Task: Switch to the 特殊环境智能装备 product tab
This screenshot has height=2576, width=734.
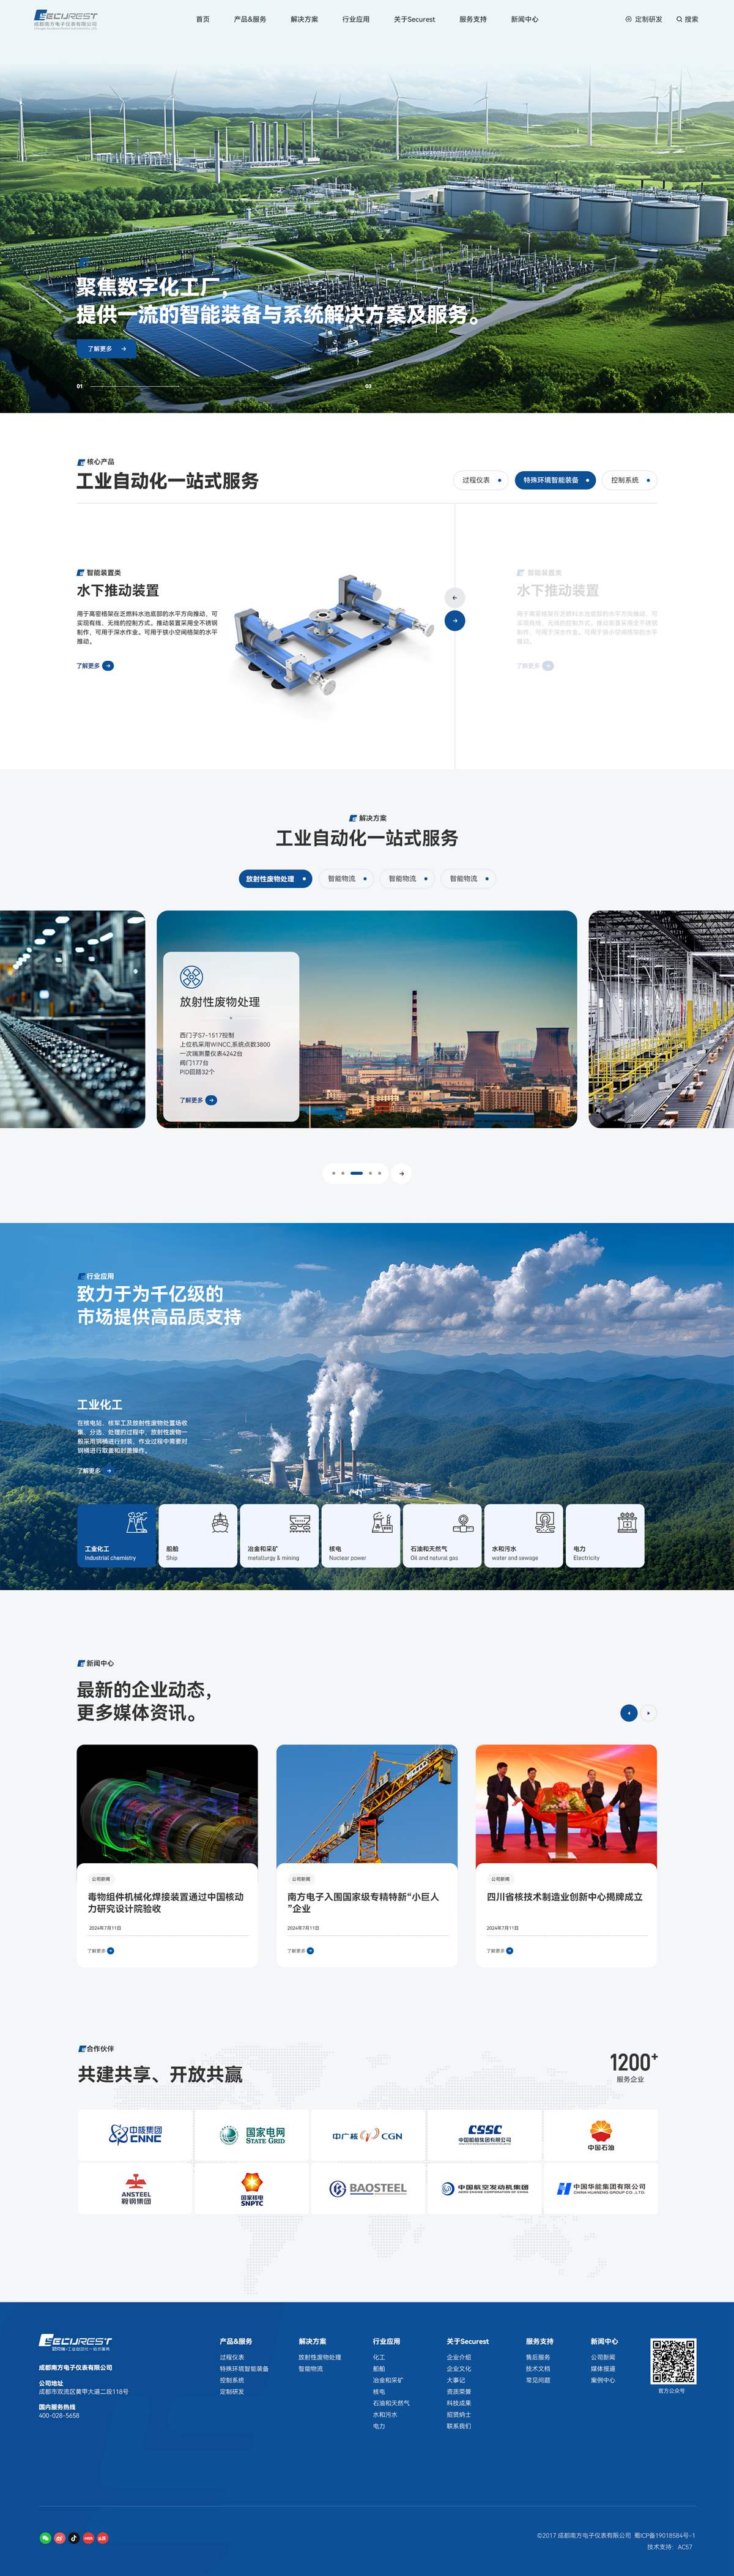Action: point(555,480)
